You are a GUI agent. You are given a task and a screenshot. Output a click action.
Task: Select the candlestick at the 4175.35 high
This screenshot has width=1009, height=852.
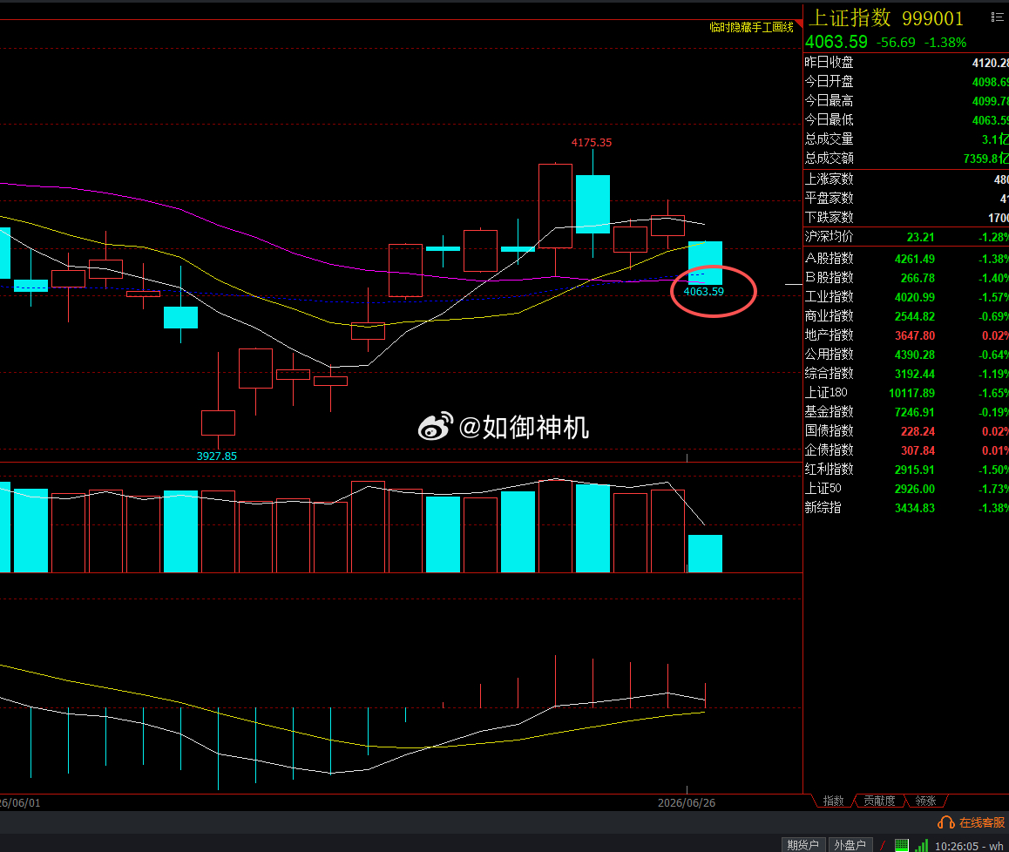tap(593, 205)
